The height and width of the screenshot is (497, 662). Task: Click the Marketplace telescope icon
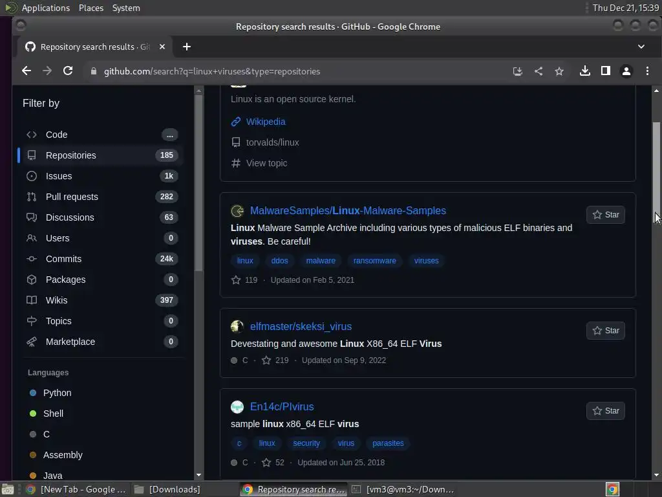pos(32,342)
